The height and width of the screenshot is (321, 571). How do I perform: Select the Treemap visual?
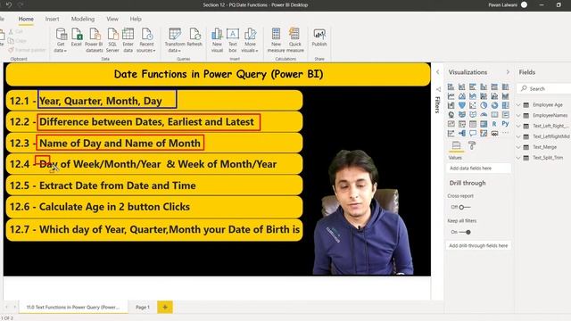pyautogui.click(x=506, y=105)
